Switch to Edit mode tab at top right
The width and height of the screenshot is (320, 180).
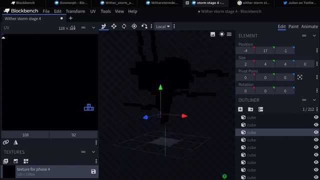point(281,26)
